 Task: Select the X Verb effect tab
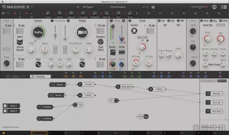204,21
